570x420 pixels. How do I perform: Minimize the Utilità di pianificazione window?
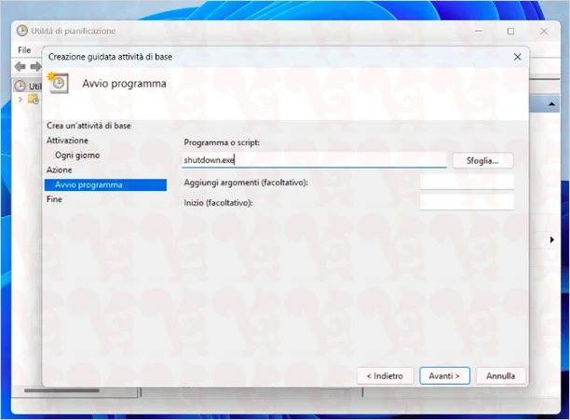pyautogui.click(x=479, y=32)
